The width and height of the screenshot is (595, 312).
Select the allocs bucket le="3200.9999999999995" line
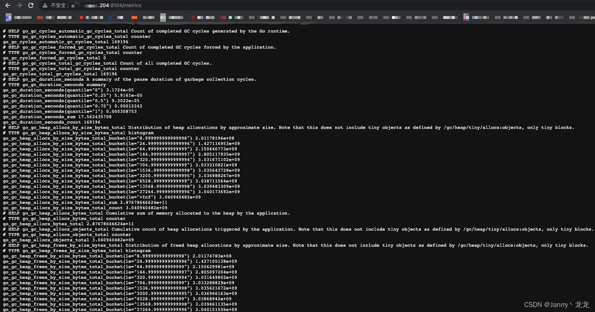coord(122,176)
